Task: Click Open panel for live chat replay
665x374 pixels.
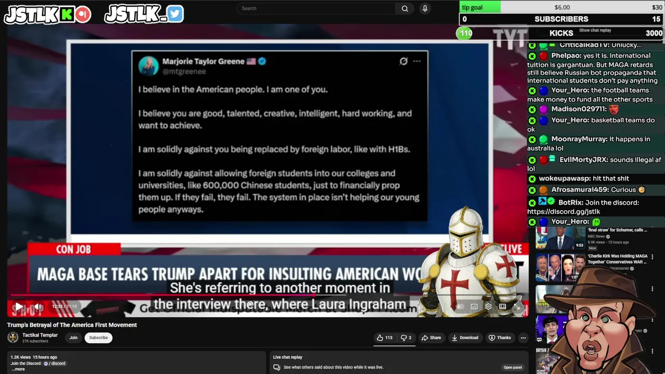Action: click(x=513, y=367)
